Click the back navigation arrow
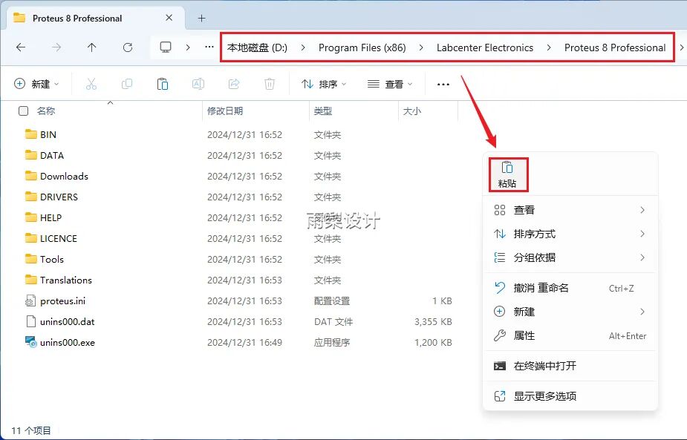The width and height of the screenshot is (687, 440). (x=21, y=47)
